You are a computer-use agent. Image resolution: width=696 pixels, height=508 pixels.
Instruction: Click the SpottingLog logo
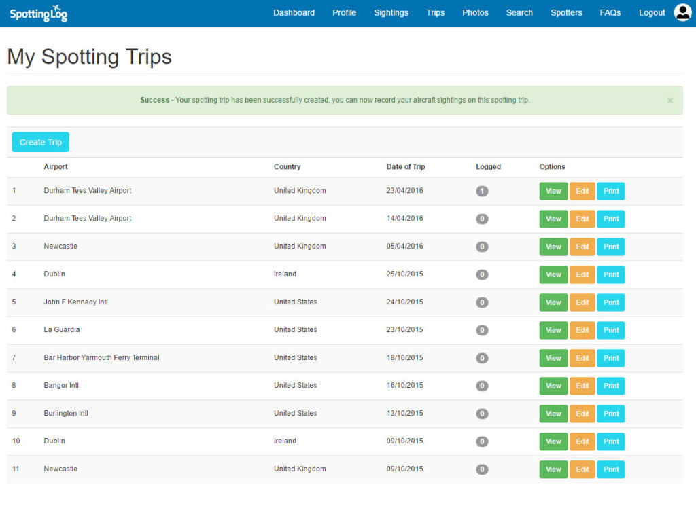click(39, 13)
